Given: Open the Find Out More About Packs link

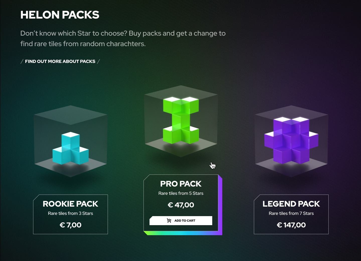Looking at the screenshot, I should pyautogui.click(x=60, y=61).
